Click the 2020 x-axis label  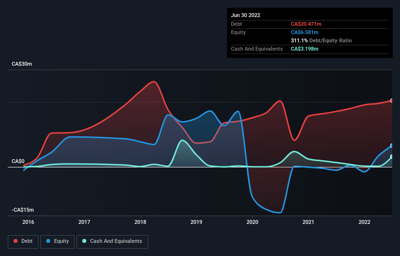pyautogui.click(x=252, y=222)
